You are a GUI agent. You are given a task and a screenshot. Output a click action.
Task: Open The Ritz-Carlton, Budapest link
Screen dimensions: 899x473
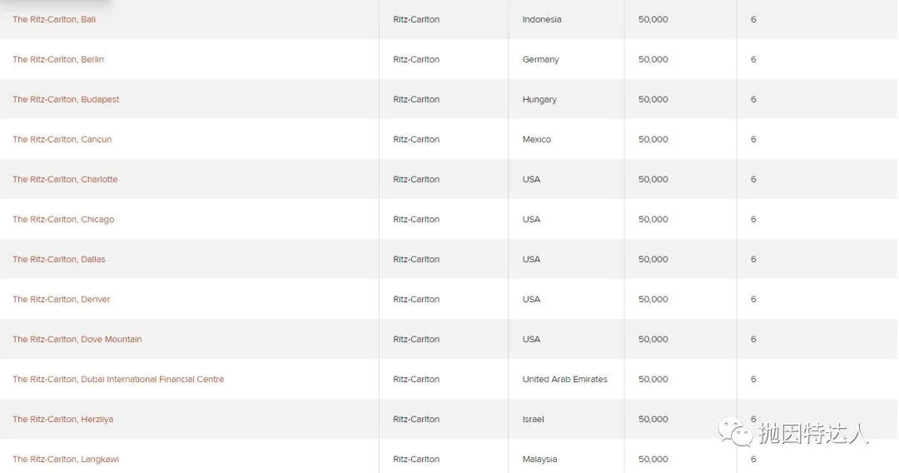coord(66,100)
